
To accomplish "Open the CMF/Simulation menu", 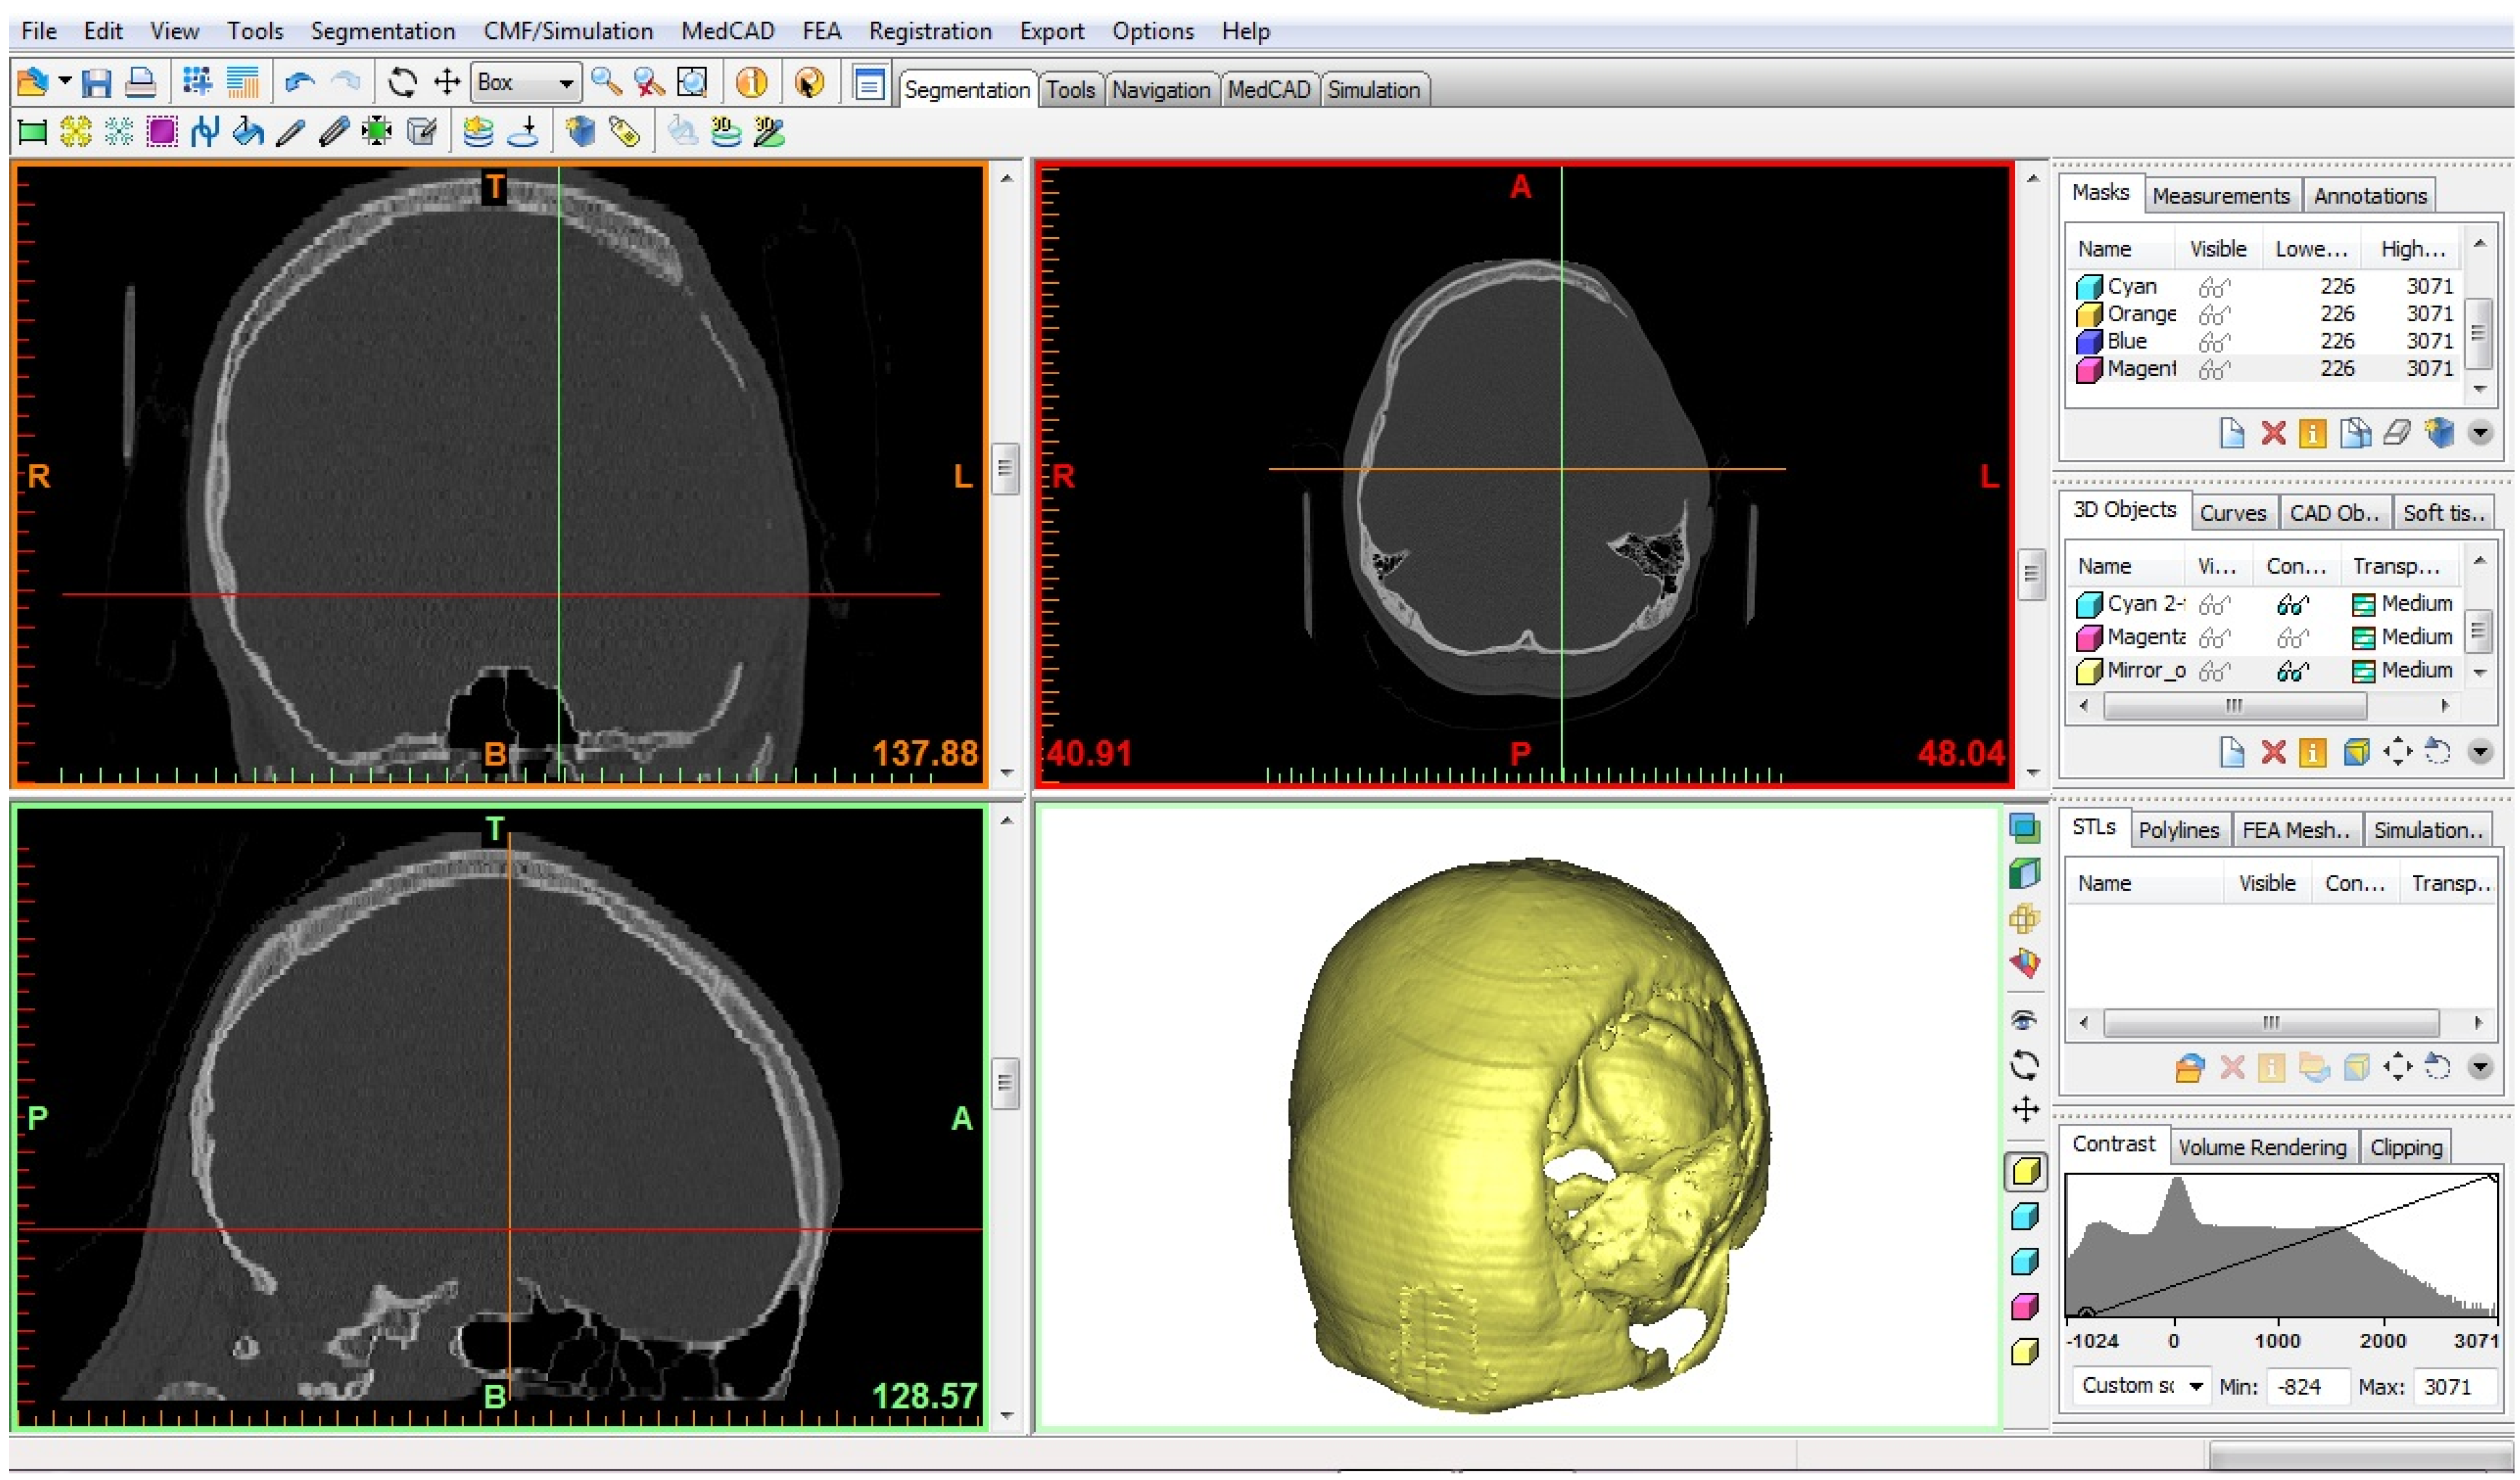I will [568, 31].
